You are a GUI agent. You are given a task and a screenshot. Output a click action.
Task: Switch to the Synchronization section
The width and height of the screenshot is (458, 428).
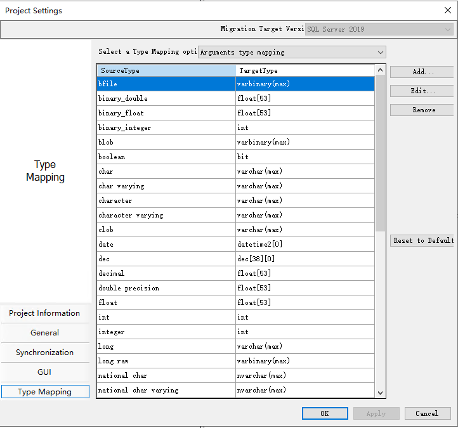pos(45,353)
